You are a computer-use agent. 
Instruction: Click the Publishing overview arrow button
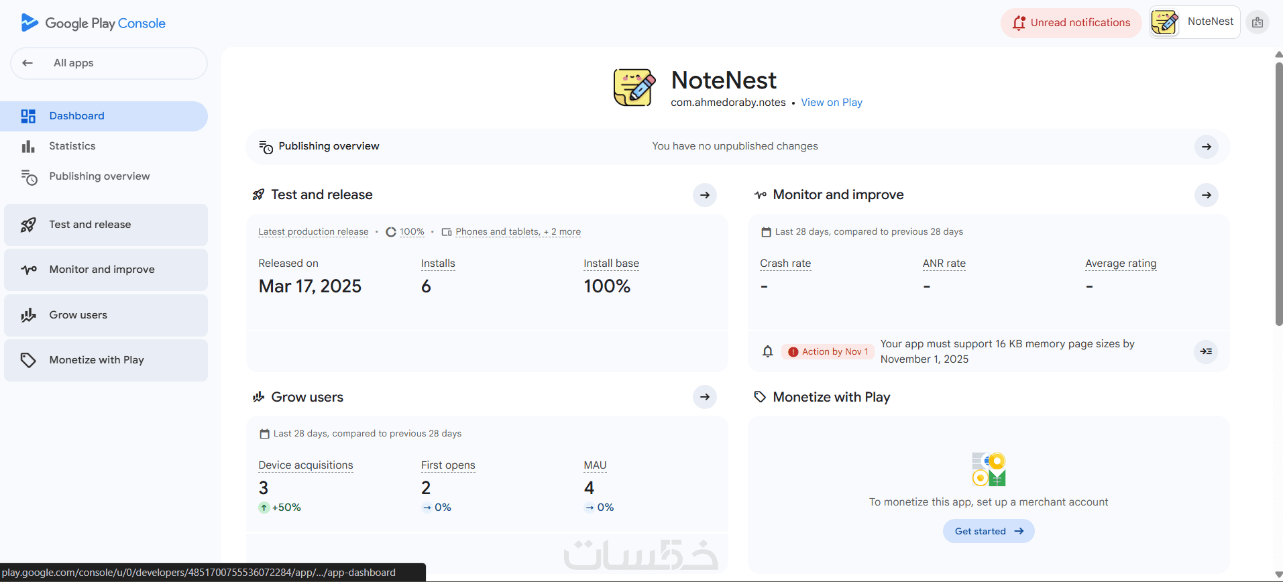1206,147
